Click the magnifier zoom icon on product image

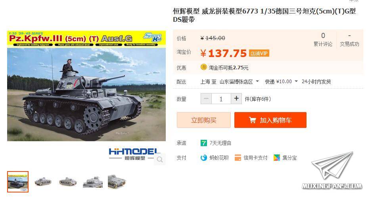(x=160, y=159)
